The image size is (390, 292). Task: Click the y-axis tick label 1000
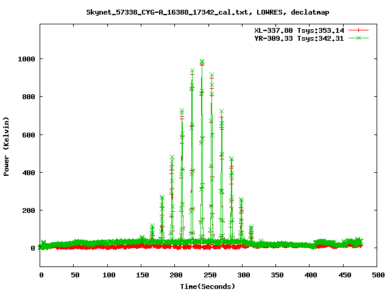[26, 59]
